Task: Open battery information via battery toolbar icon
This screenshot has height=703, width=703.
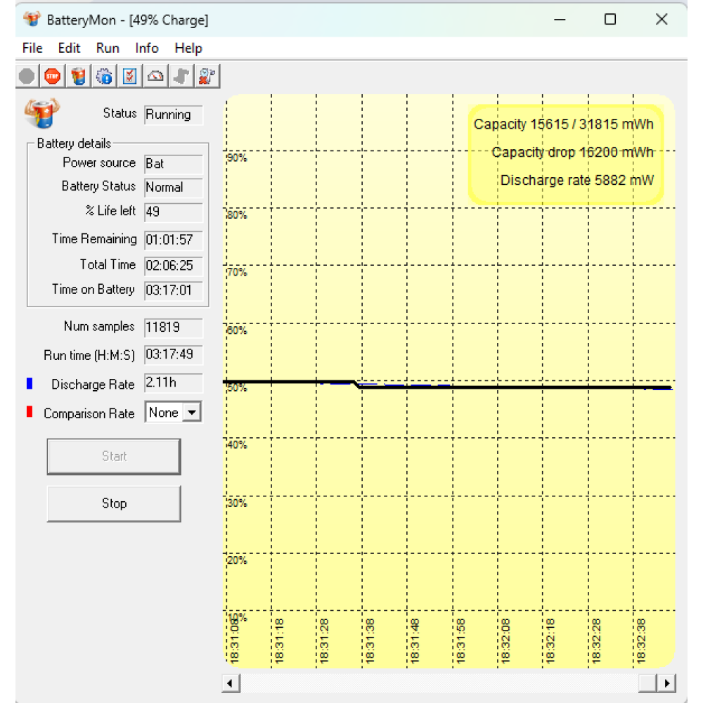Action: coord(79,76)
